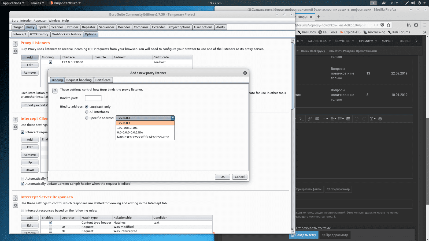This screenshot has width=429, height=241.
Task: Switch to Certificate tab in dialog
Action: click(103, 80)
